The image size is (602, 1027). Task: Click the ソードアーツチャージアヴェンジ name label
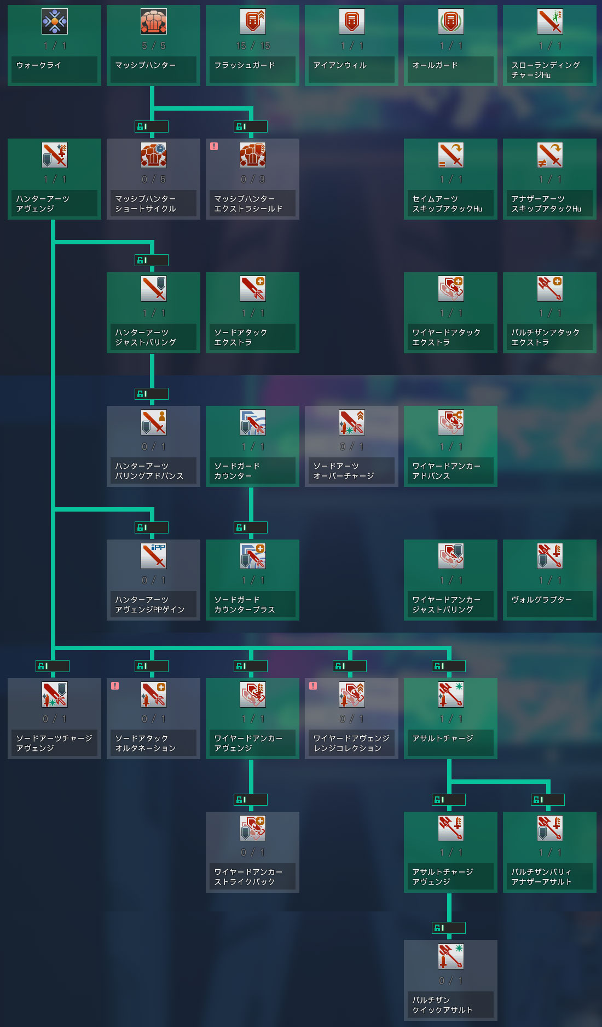(x=54, y=743)
